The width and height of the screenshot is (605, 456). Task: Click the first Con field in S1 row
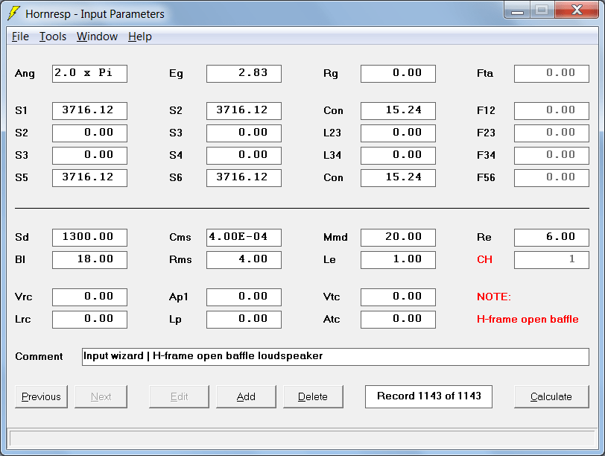[x=398, y=111]
